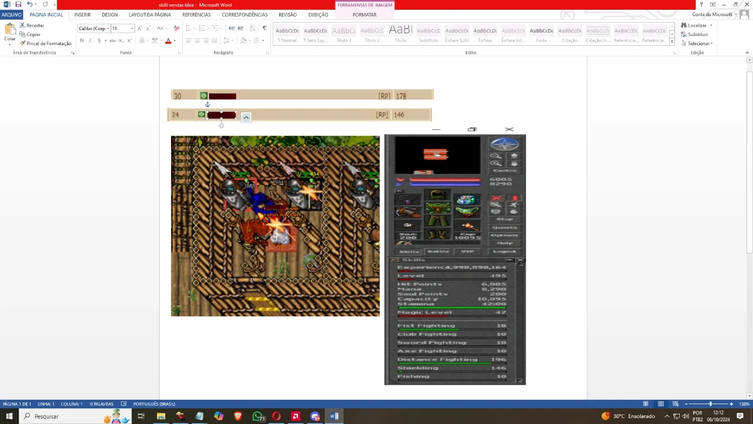Switch to the DESIGN tab

(110, 15)
